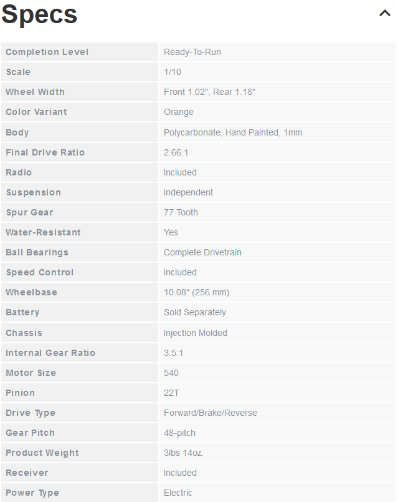
Task: Select the Scale 1/10 value
Action: pyautogui.click(x=173, y=72)
